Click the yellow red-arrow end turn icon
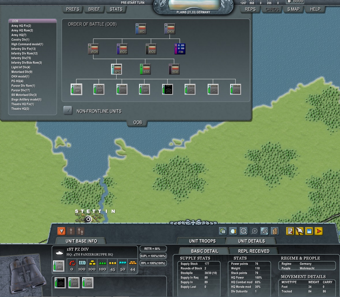This screenshot has height=297, width=340. [319, 231]
